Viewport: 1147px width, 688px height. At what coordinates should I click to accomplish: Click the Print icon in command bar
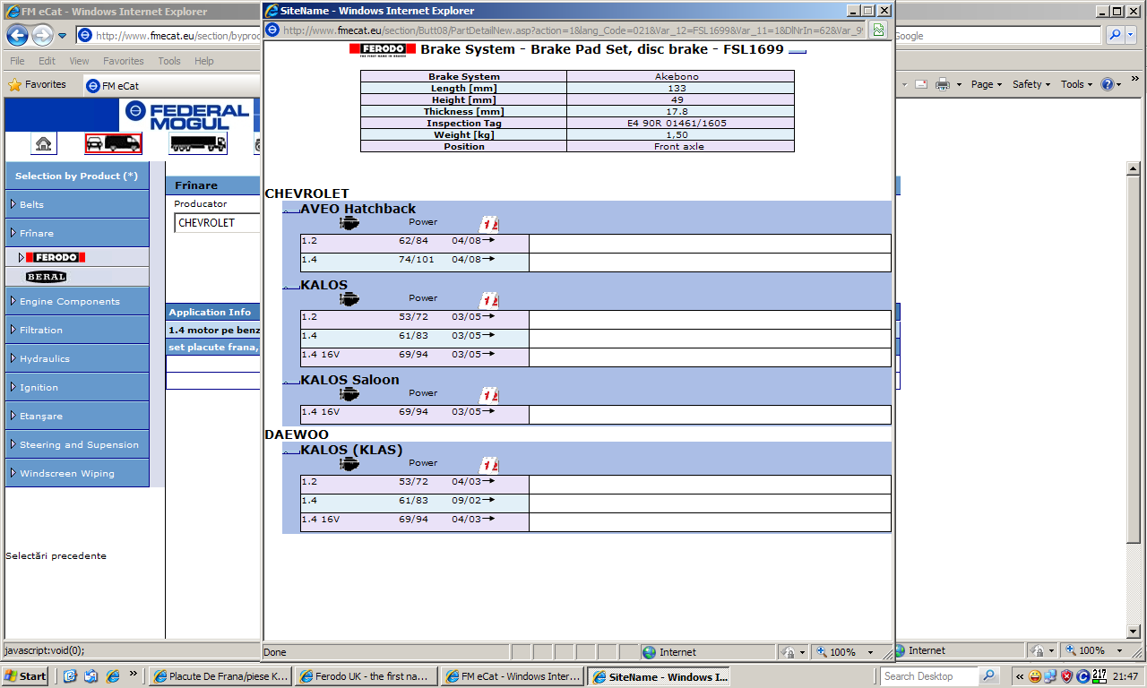[x=943, y=84]
